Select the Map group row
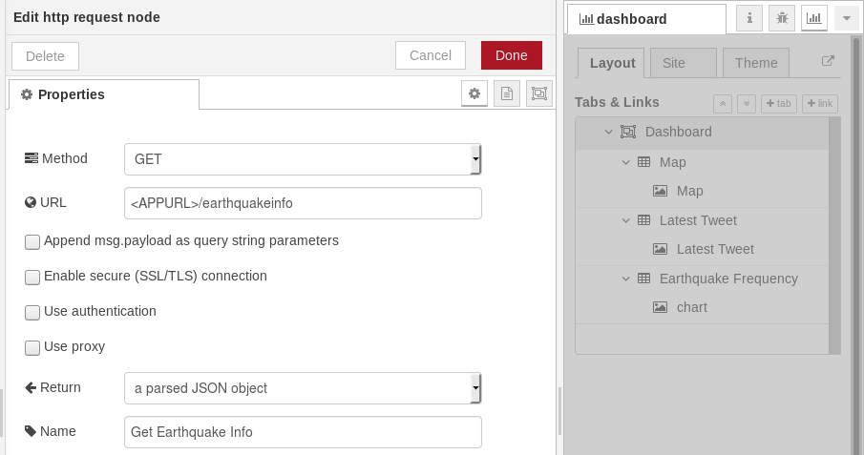The height and width of the screenshot is (455, 864). coord(702,162)
